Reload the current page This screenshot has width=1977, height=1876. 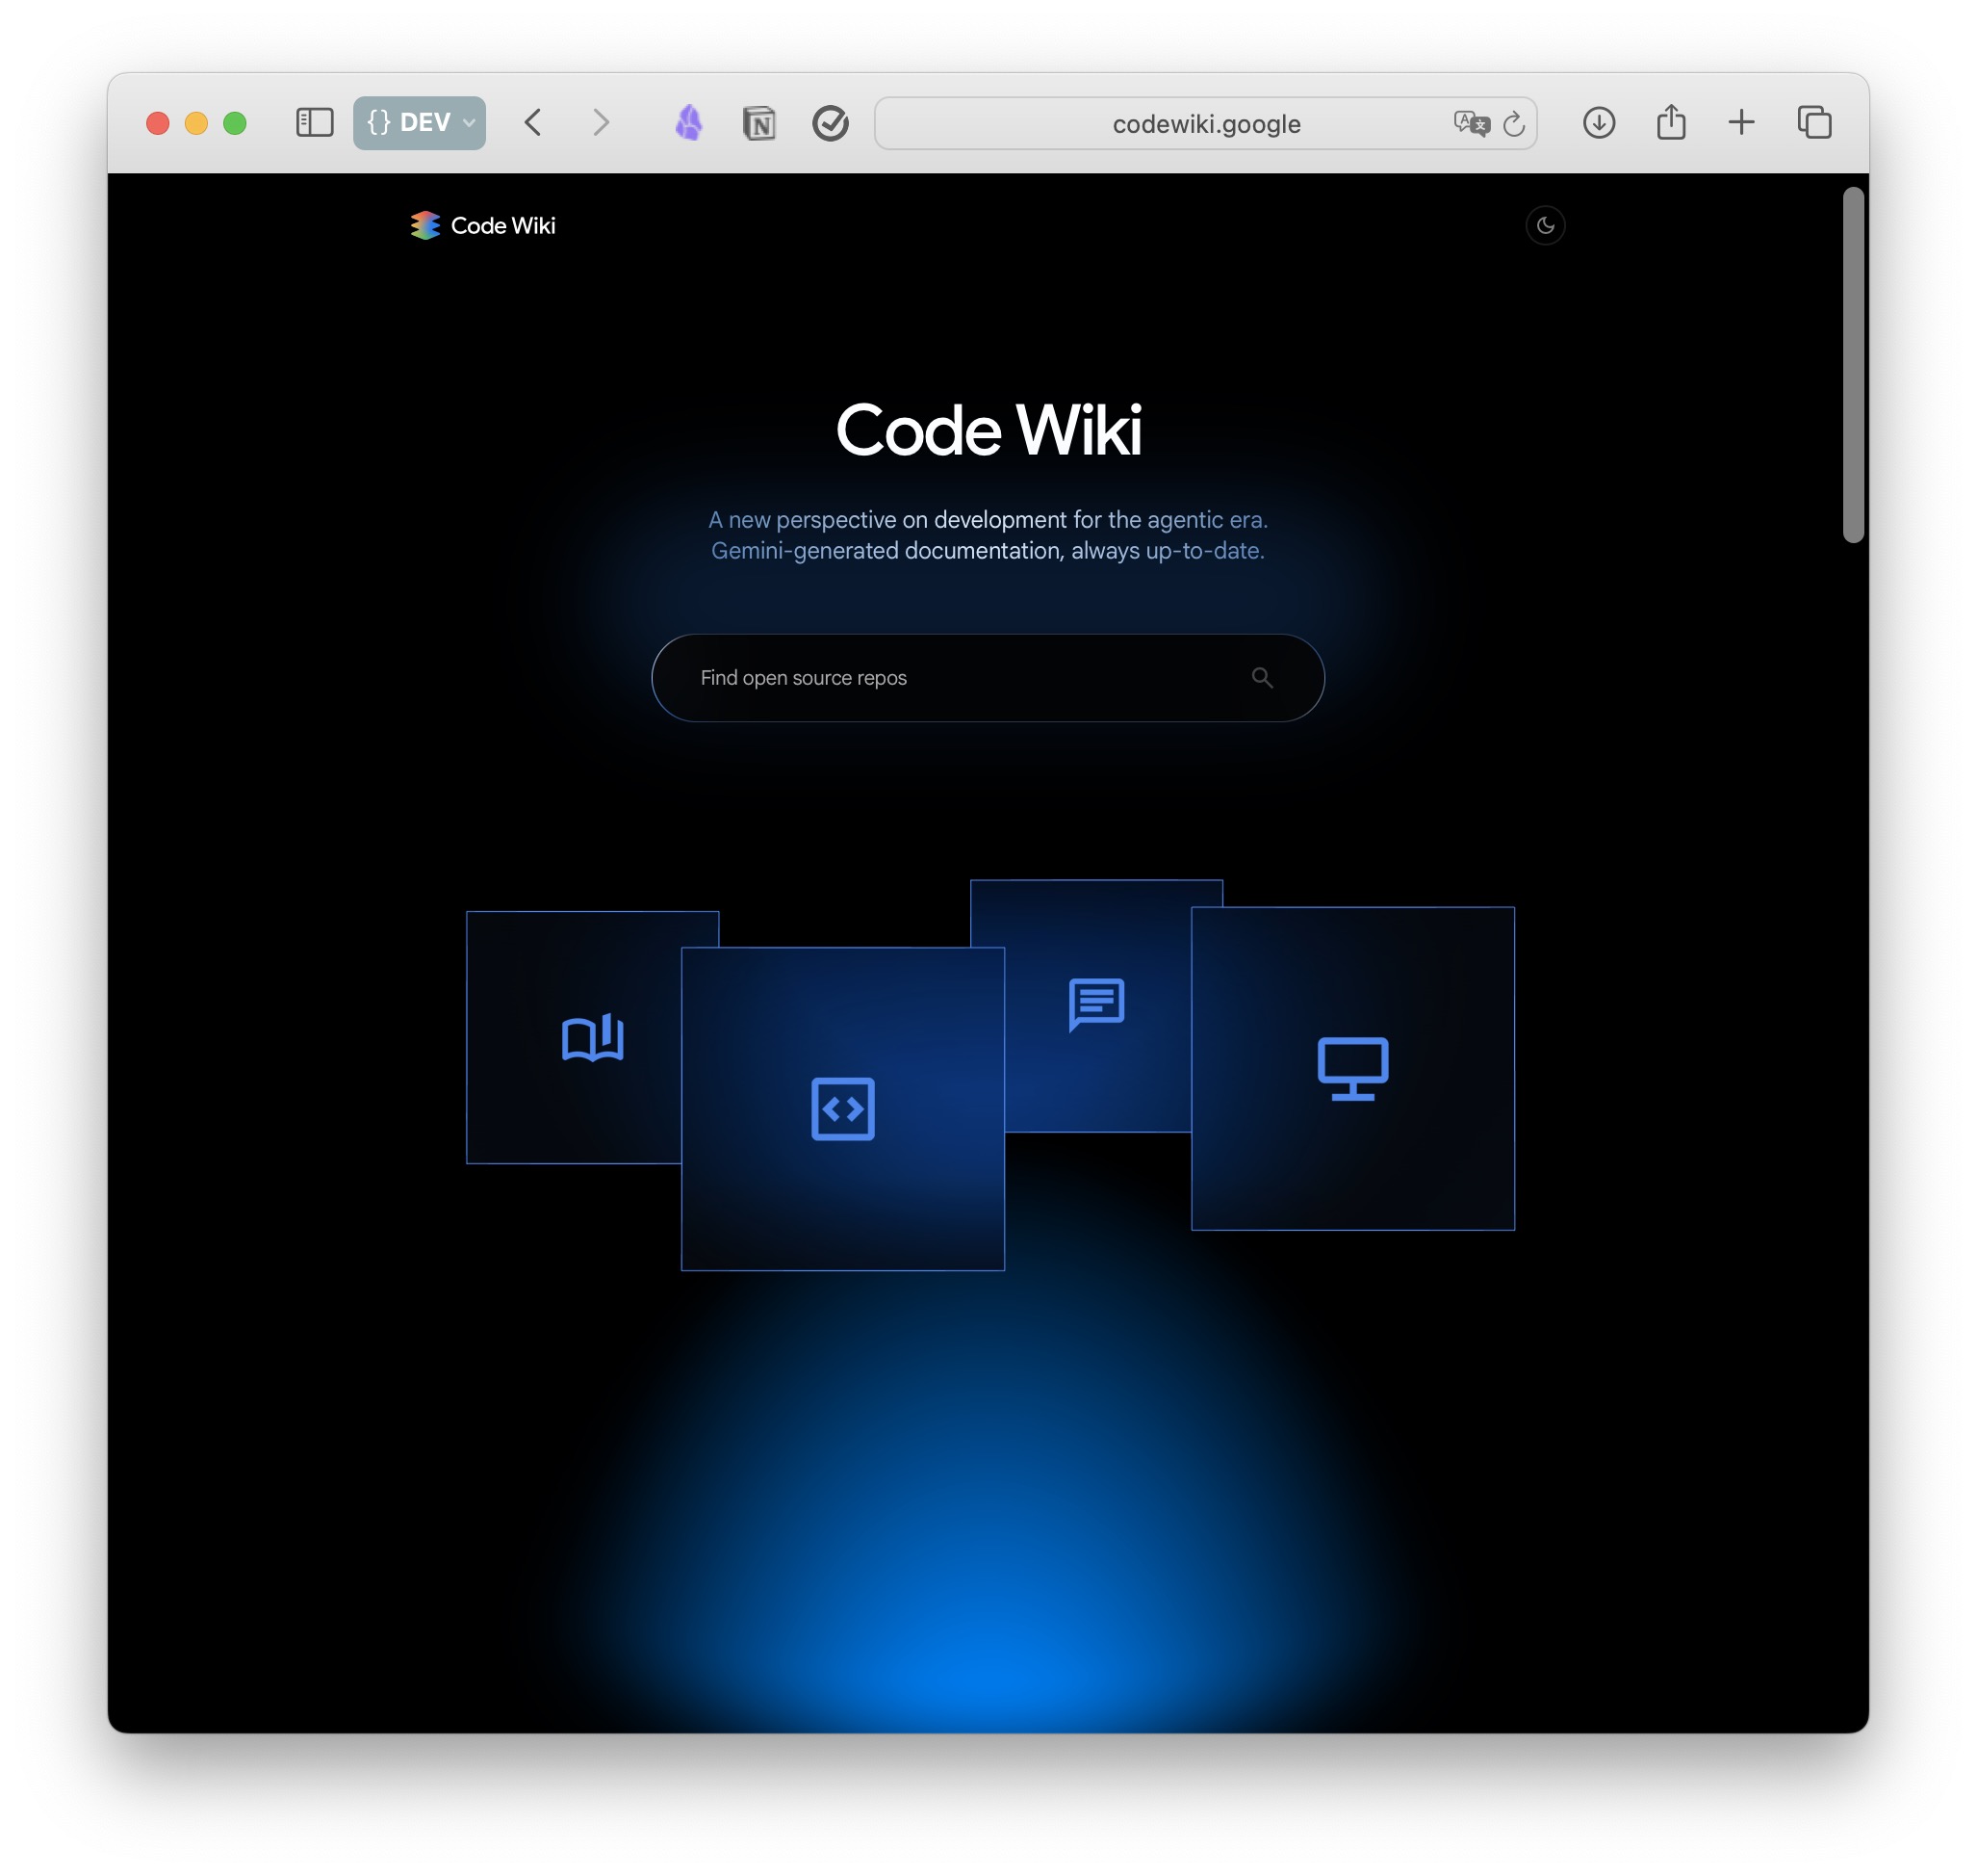click(1513, 124)
